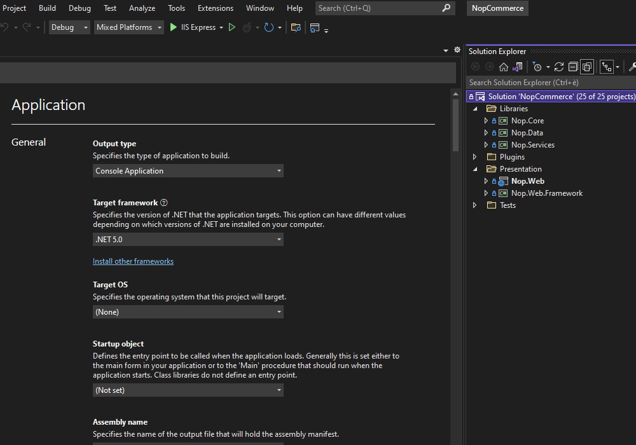Open the Target framework .NET 5.0 dropdown
Image resolution: width=636 pixels, height=445 pixels.
(188, 239)
